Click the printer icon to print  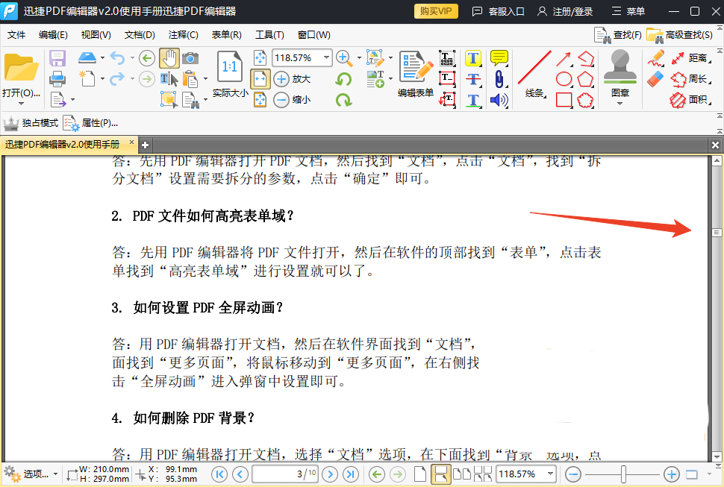pos(57,78)
